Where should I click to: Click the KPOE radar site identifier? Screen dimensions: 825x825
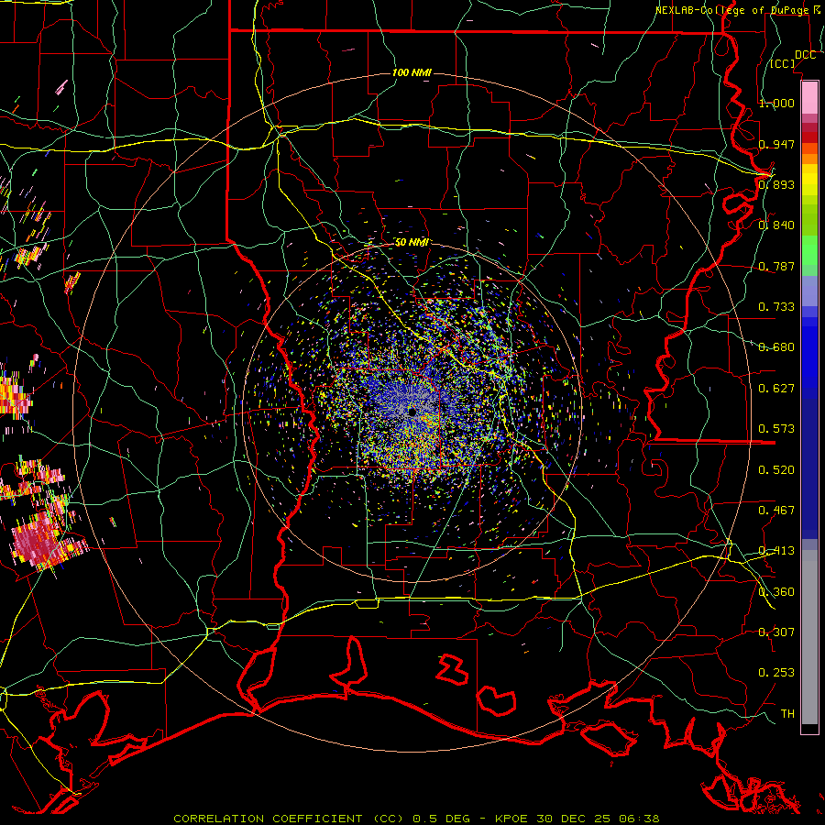pos(512,819)
